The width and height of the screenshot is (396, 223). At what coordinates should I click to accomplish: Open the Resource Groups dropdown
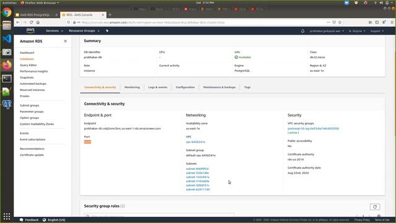click(x=84, y=31)
